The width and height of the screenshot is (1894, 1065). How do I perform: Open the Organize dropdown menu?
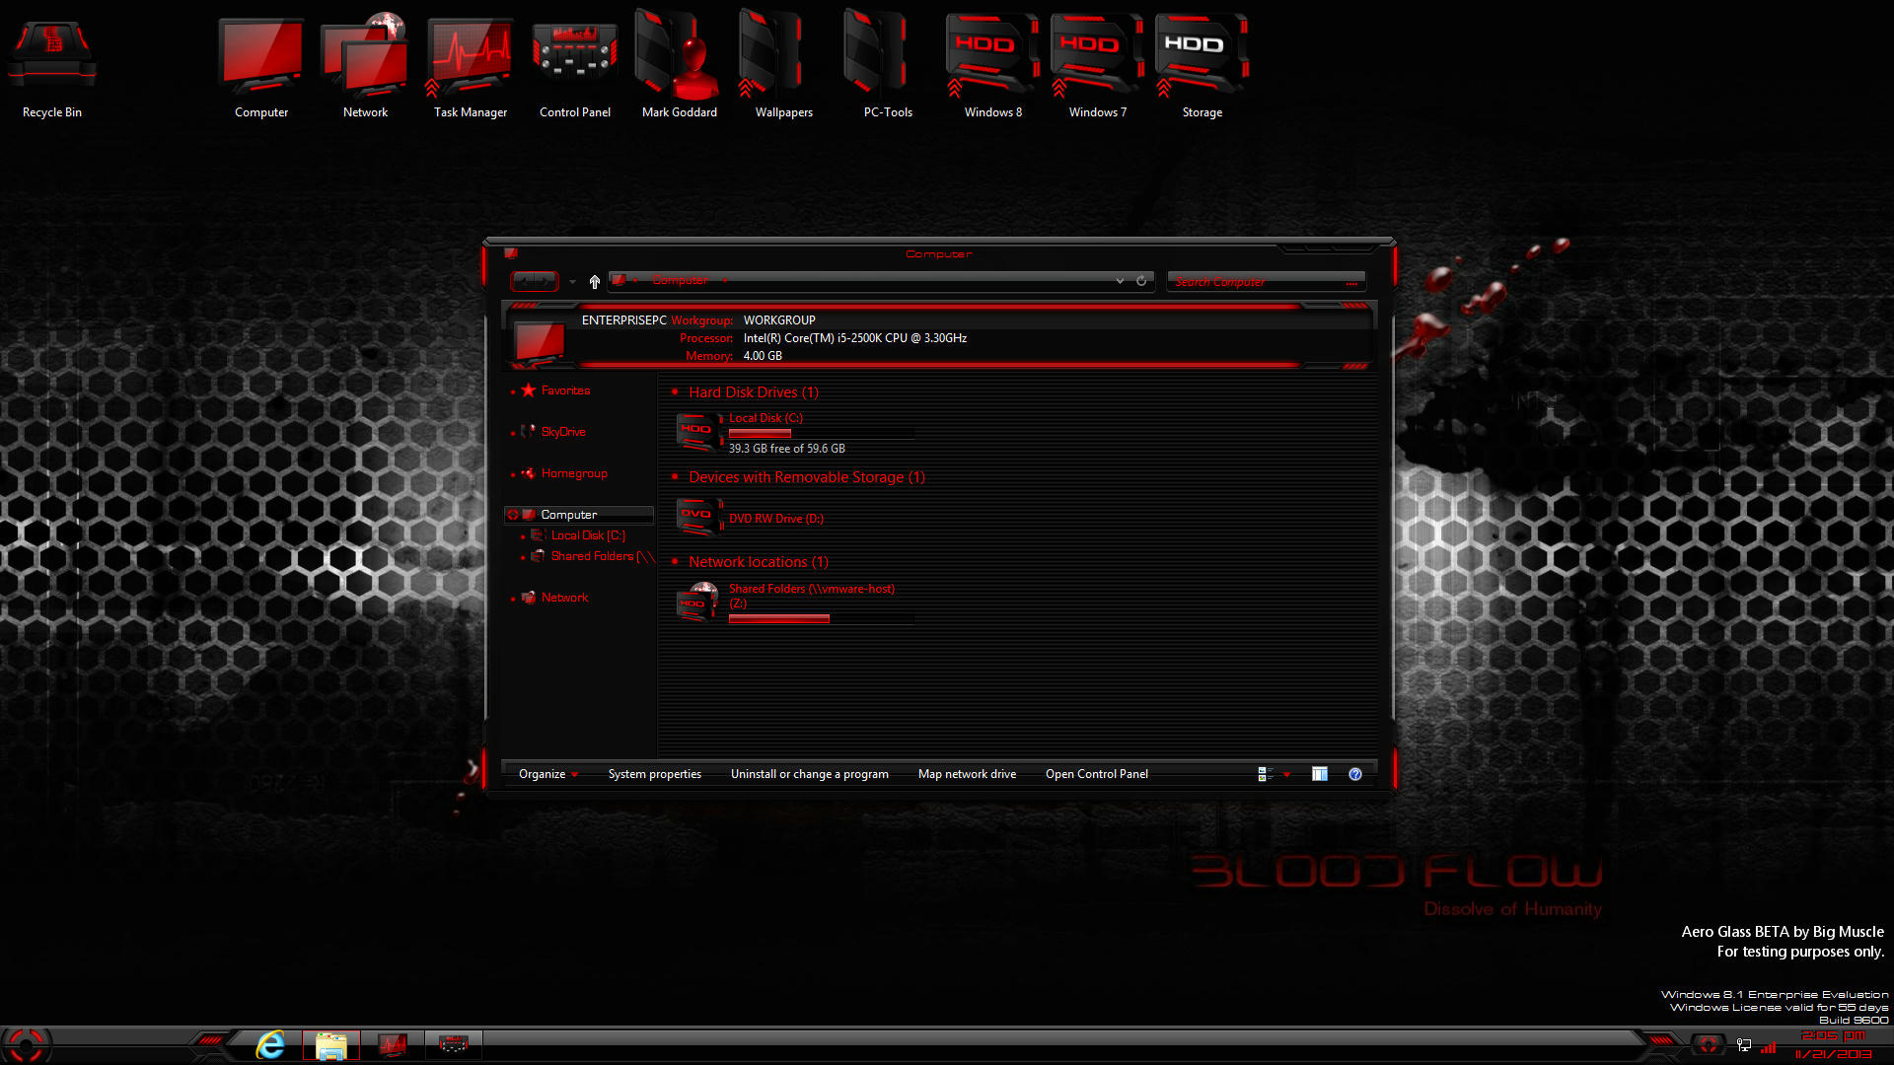click(547, 774)
